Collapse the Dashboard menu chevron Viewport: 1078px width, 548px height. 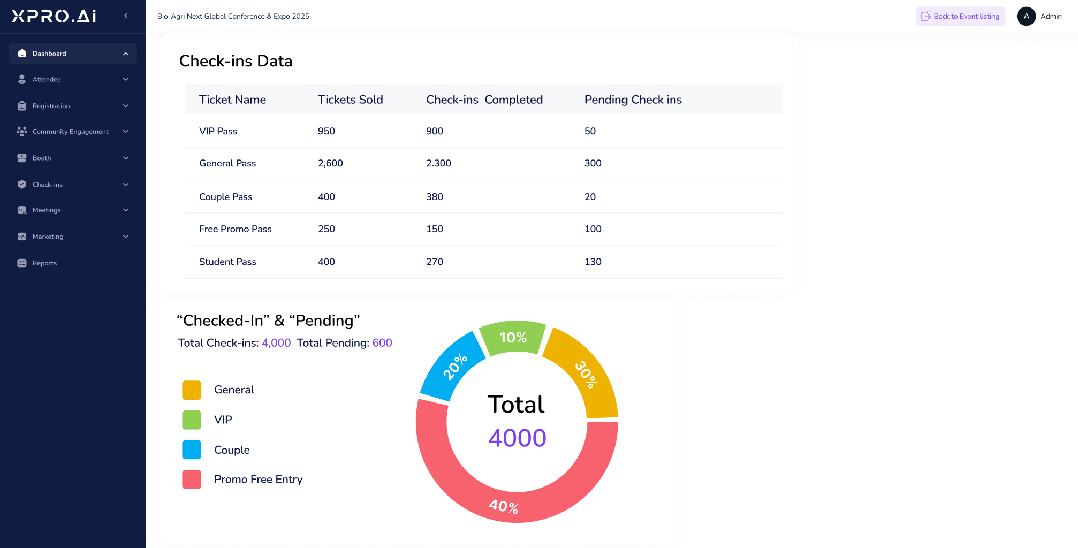click(x=126, y=54)
